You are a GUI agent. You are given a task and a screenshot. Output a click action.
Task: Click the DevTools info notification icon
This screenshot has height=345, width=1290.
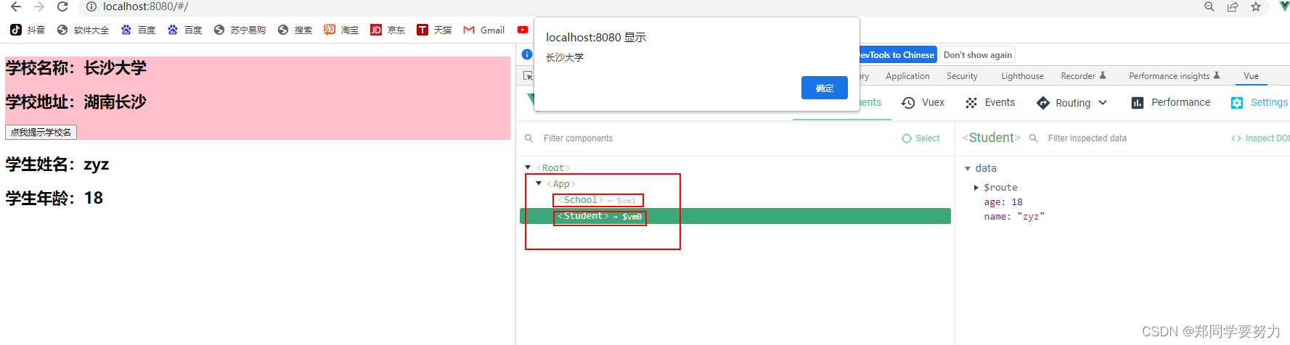(527, 54)
